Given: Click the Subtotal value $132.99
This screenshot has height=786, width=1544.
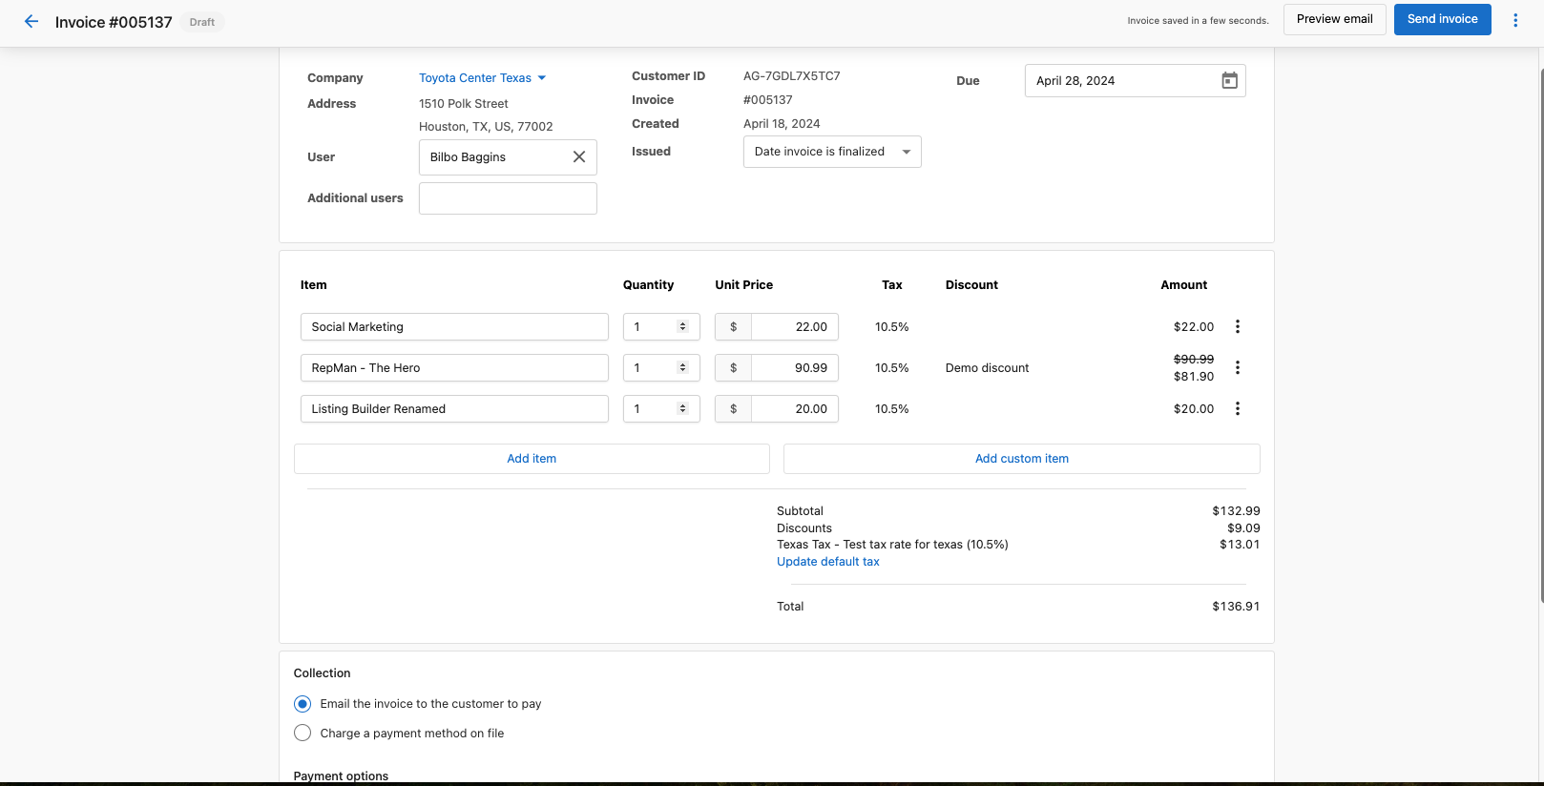Looking at the screenshot, I should [x=1236, y=511].
